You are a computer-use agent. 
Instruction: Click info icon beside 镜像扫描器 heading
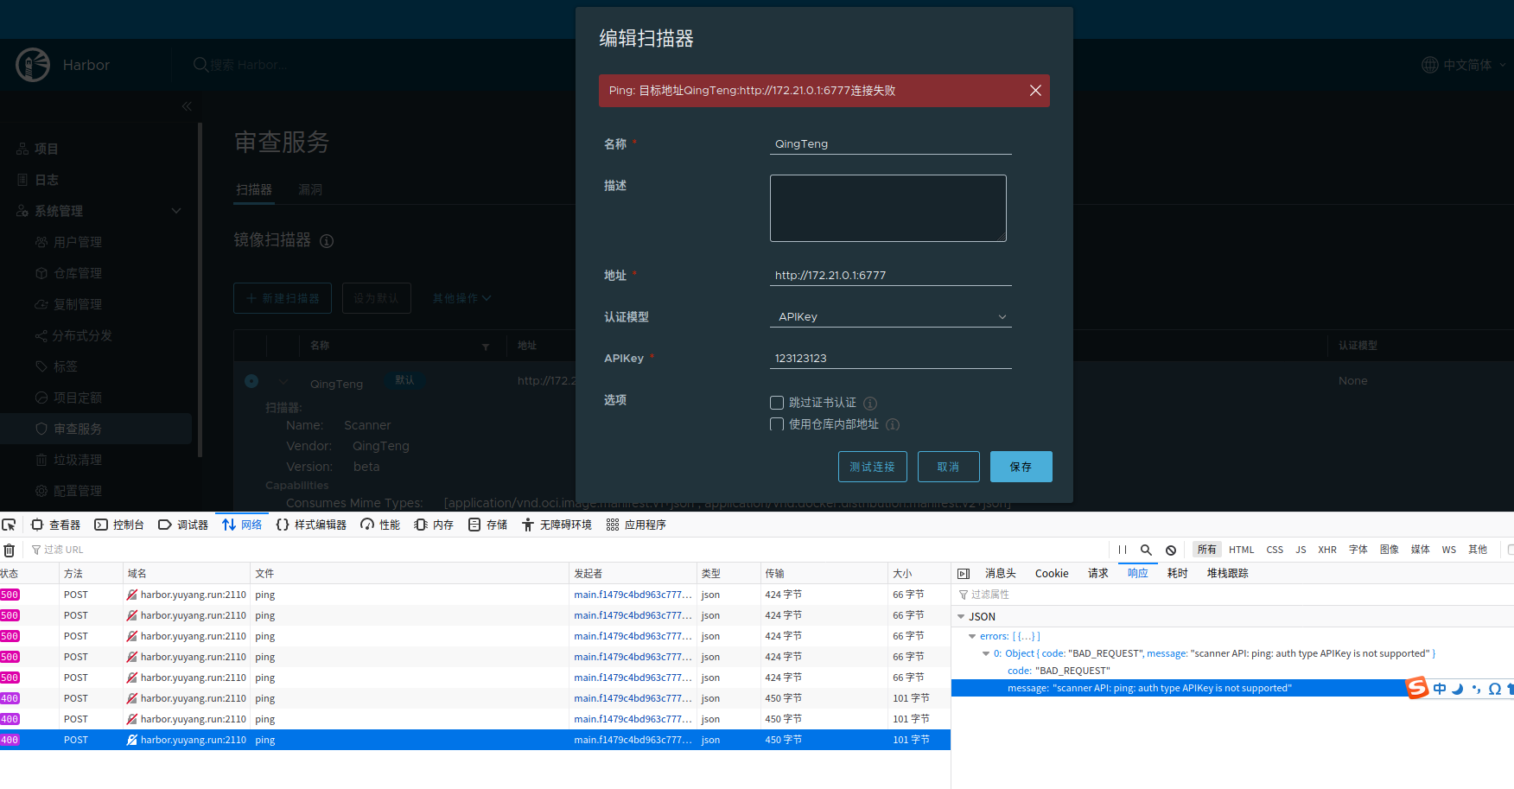[326, 241]
